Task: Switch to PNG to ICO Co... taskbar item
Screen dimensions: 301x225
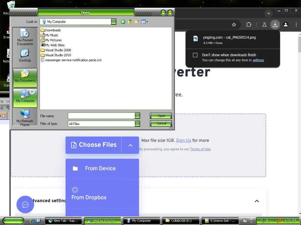Action: click(103, 221)
